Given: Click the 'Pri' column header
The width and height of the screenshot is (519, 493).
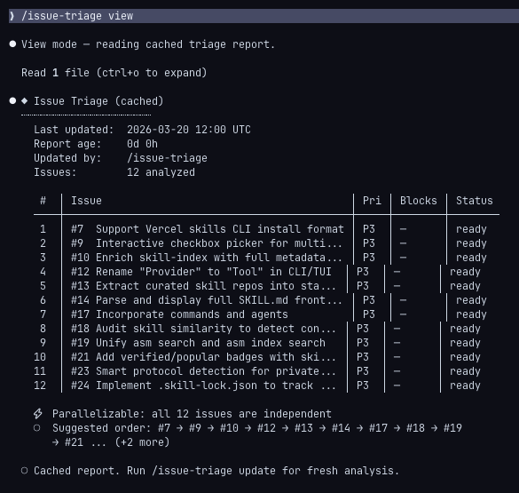Looking at the screenshot, I should click(x=372, y=201).
